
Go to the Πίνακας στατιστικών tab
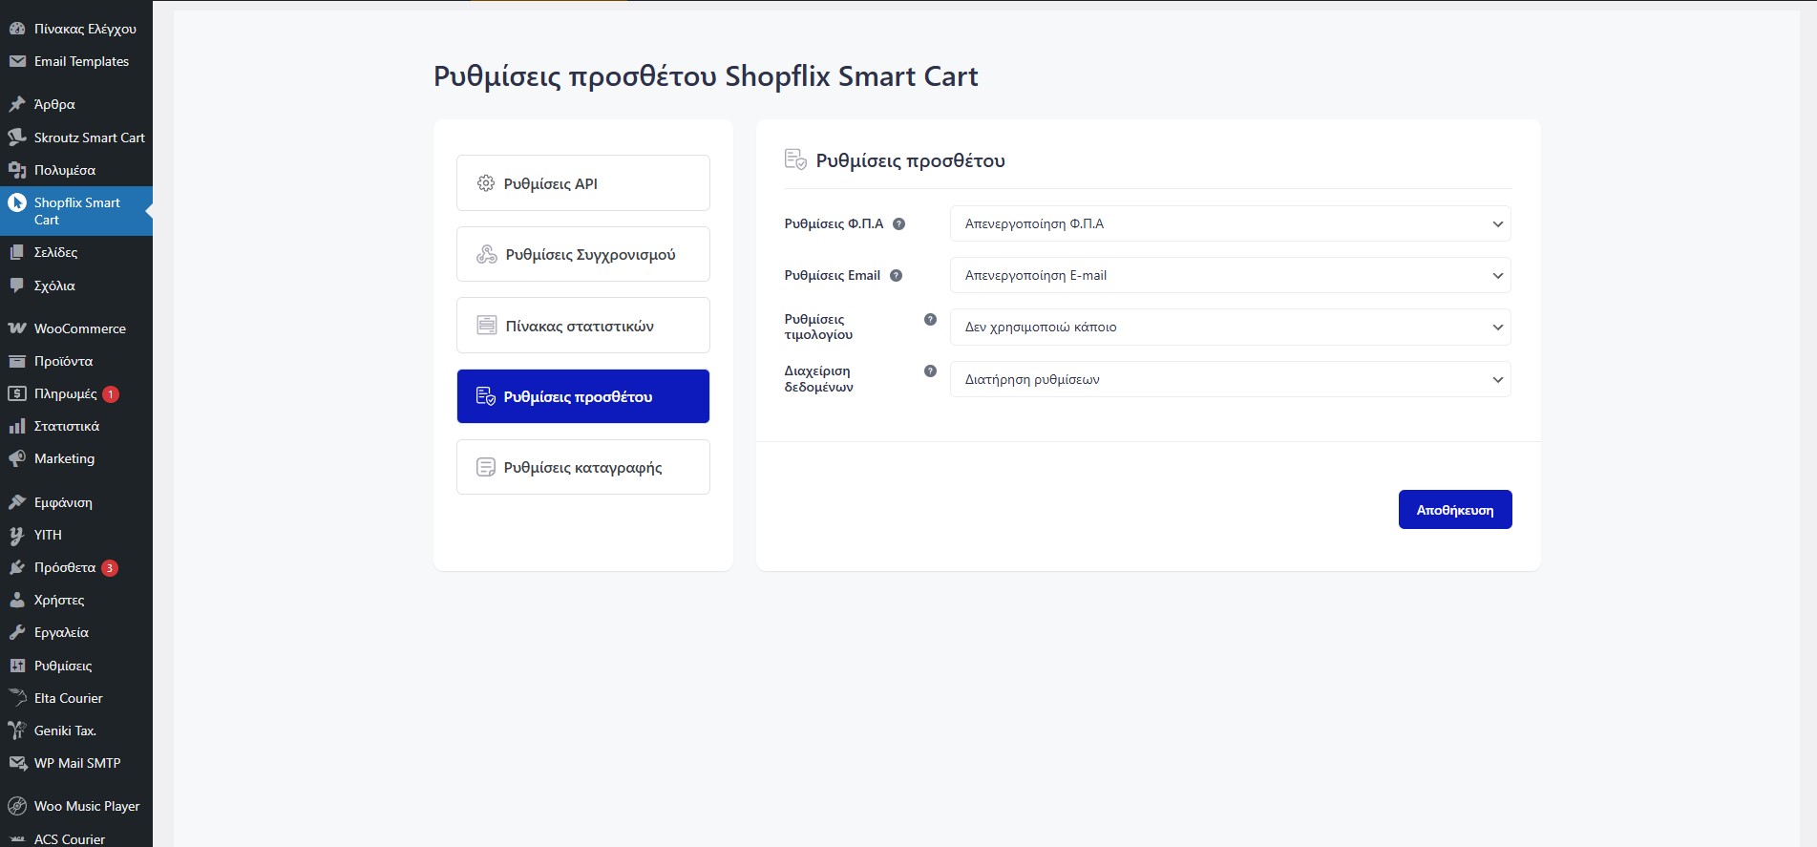pos(582,326)
